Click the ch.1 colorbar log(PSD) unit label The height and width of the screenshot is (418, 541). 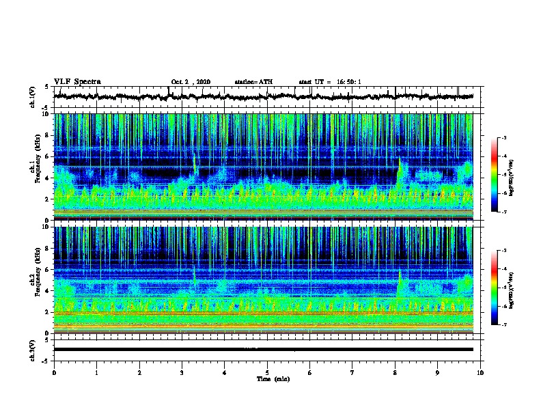512,178
